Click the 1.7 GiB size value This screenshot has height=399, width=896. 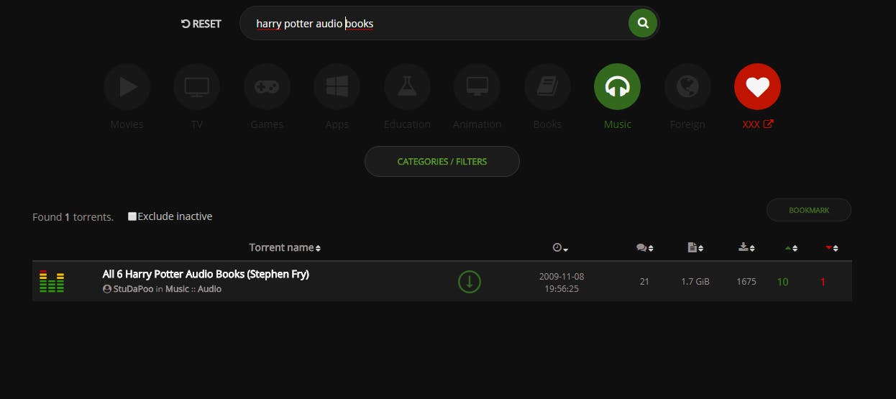coord(695,282)
